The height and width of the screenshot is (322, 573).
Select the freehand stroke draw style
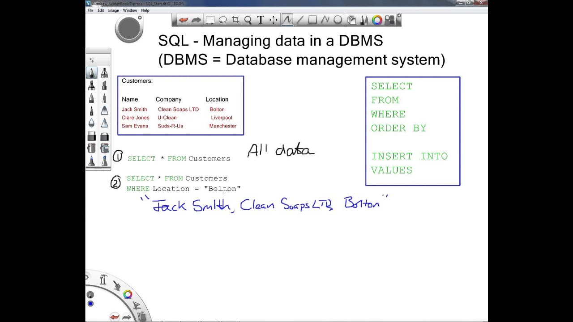287,20
